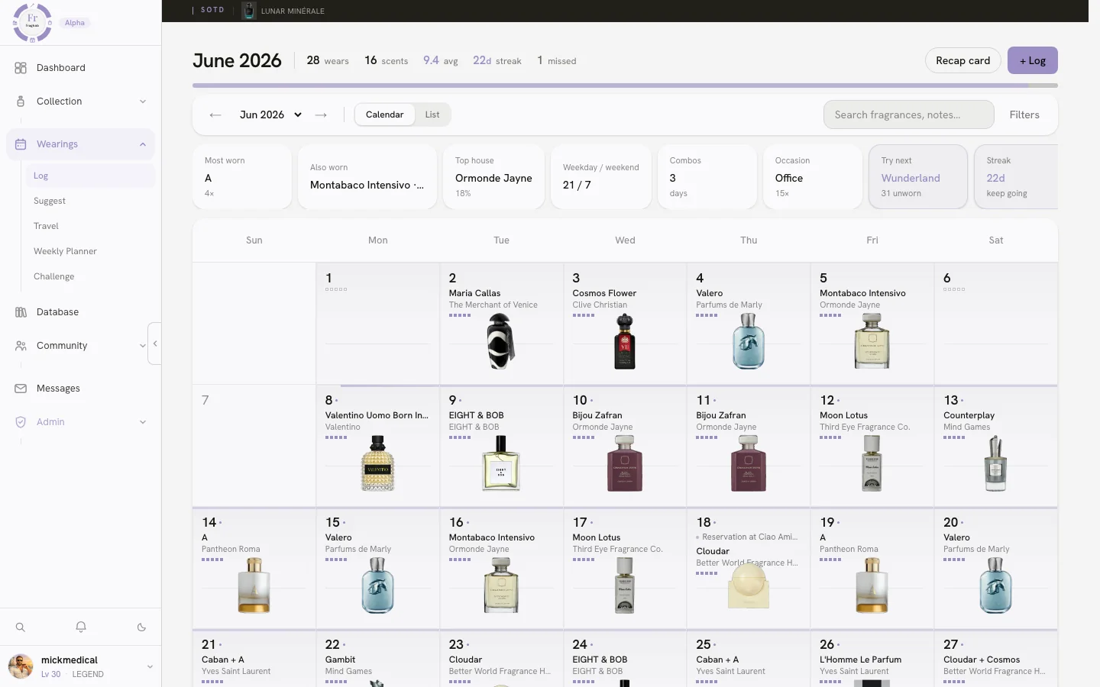
Task: Toggle dark mode moon icon
Action: (x=141, y=627)
